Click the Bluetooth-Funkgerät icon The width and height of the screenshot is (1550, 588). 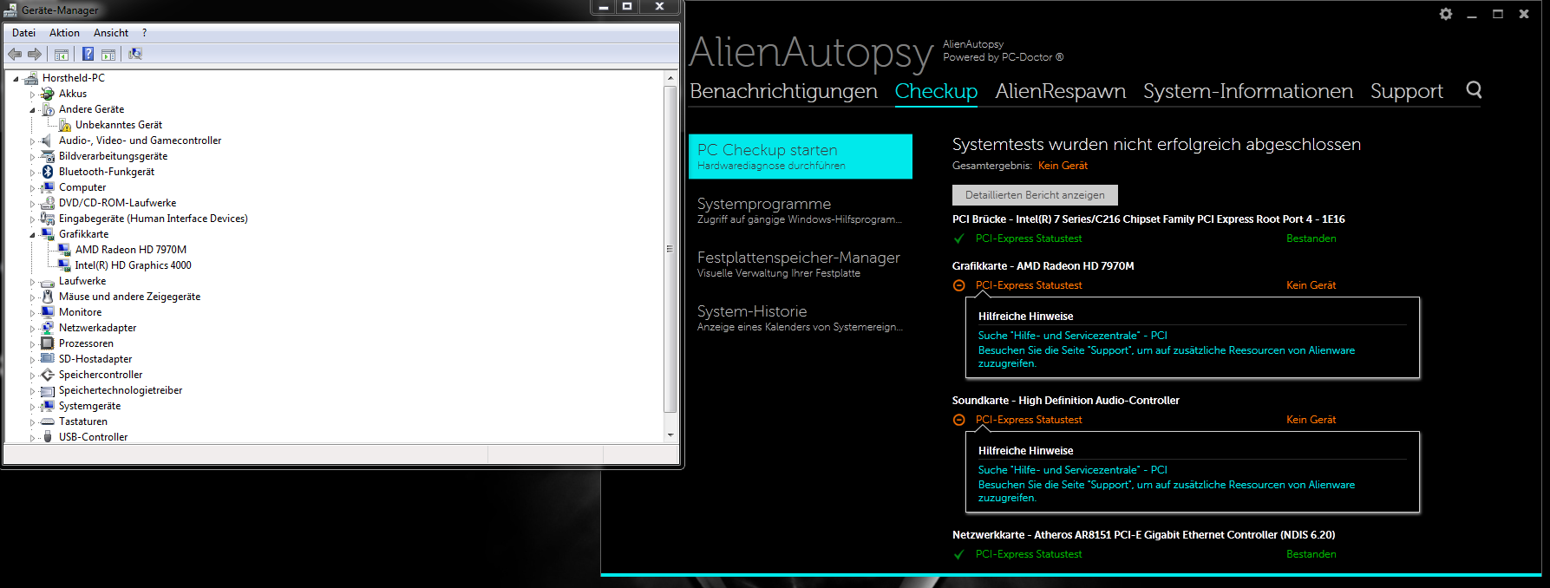[x=48, y=172]
